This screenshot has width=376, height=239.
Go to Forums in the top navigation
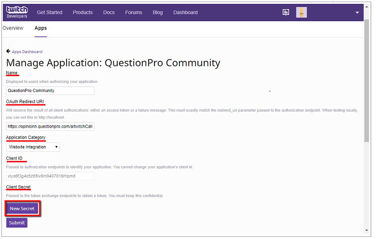(134, 13)
